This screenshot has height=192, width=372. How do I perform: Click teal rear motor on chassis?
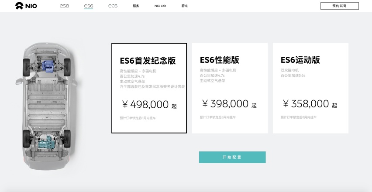click(x=46, y=142)
